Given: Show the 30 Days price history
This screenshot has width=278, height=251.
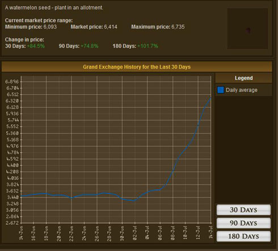Looking at the screenshot, I should (243, 210).
